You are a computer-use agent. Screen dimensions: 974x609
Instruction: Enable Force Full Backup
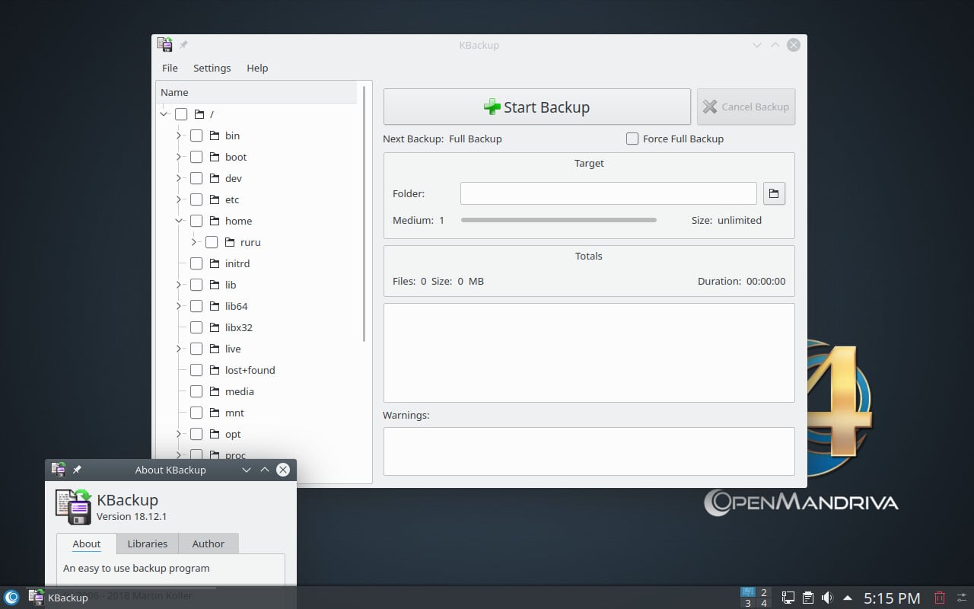(632, 139)
